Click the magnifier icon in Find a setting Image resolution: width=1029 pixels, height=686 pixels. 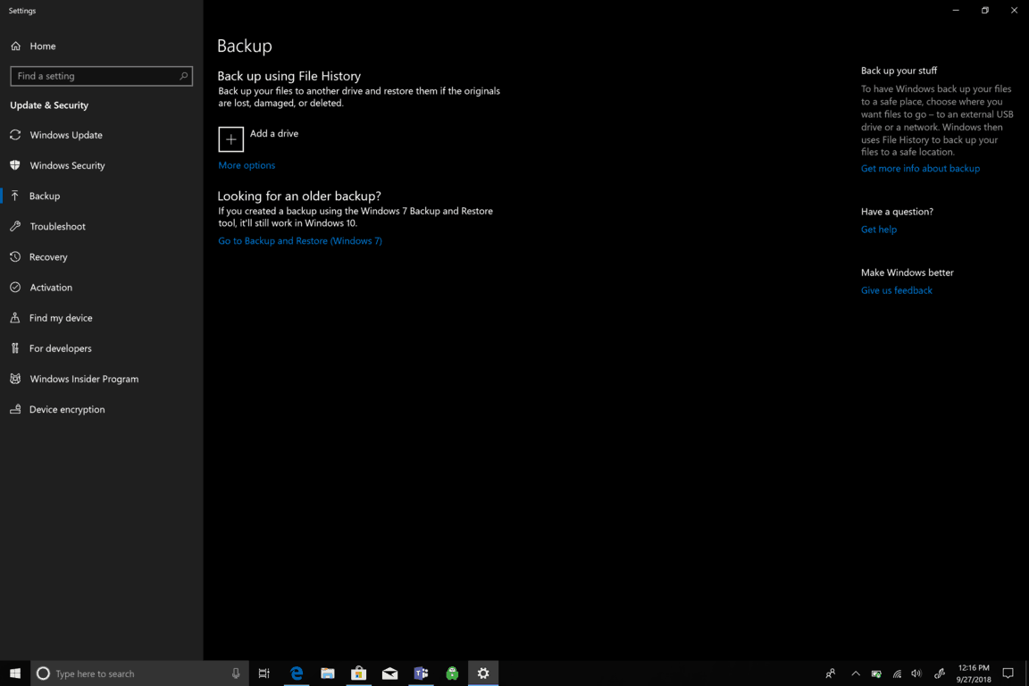[183, 76]
